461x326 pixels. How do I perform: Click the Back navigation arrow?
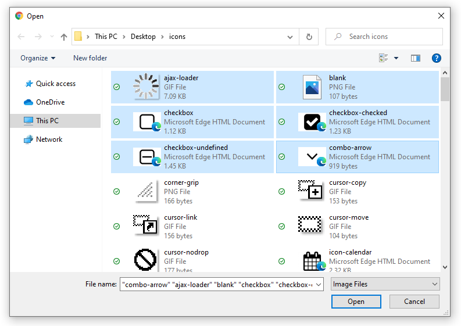[x=21, y=37]
